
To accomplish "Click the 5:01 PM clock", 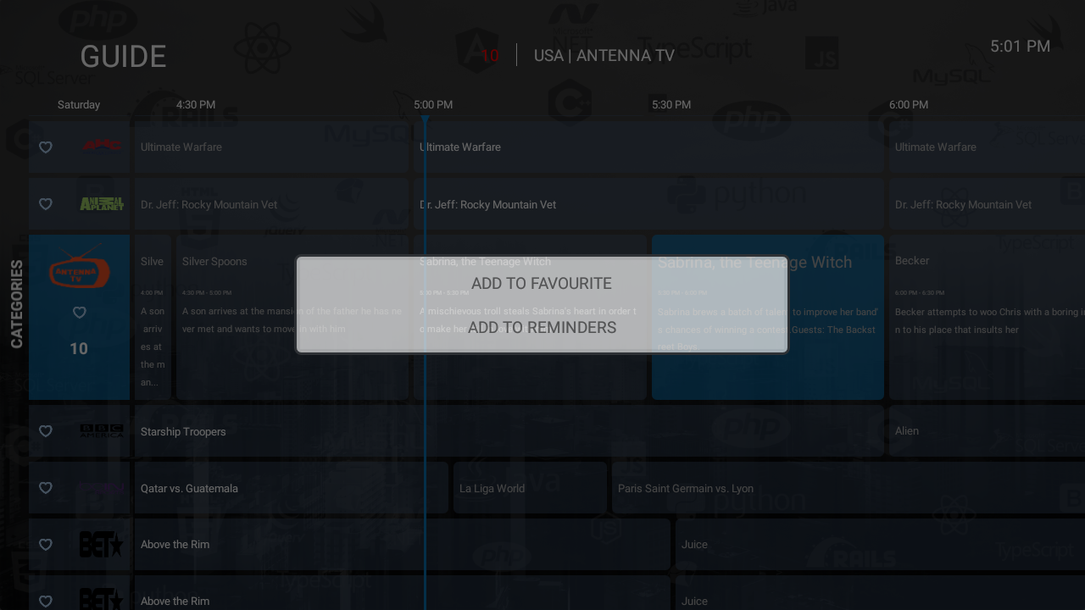I will pos(1021,47).
